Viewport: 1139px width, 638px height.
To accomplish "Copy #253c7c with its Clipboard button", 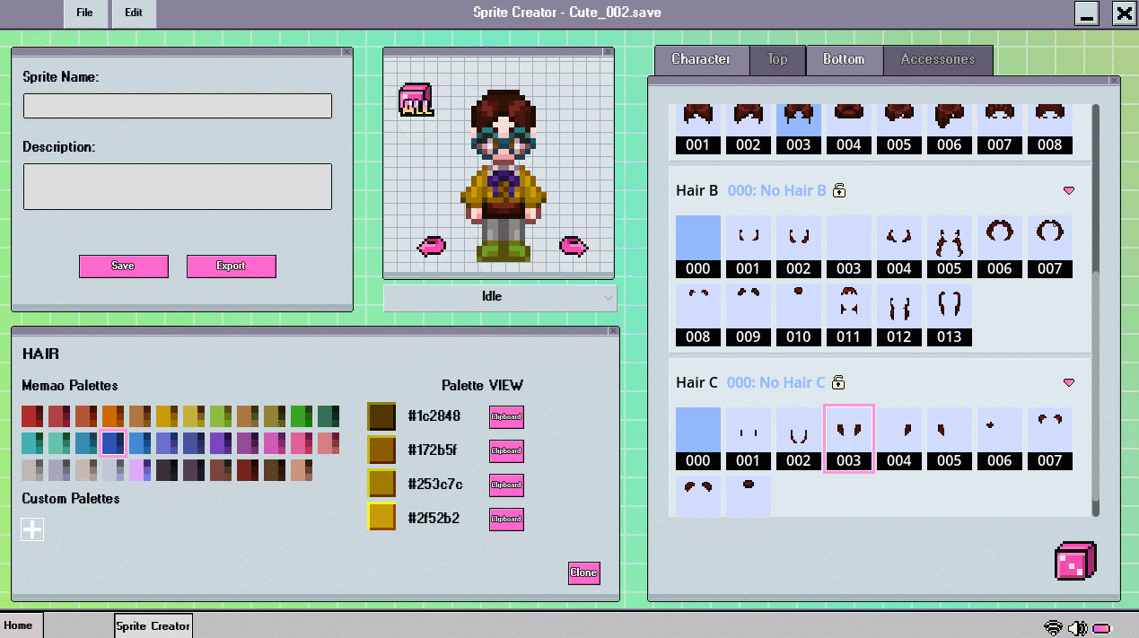I will click(506, 485).
